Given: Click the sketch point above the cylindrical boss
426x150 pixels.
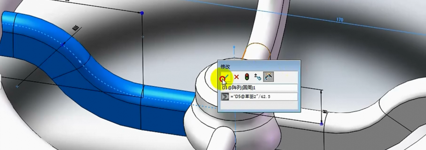Looking at the screenshot, I should coord(234,47).
